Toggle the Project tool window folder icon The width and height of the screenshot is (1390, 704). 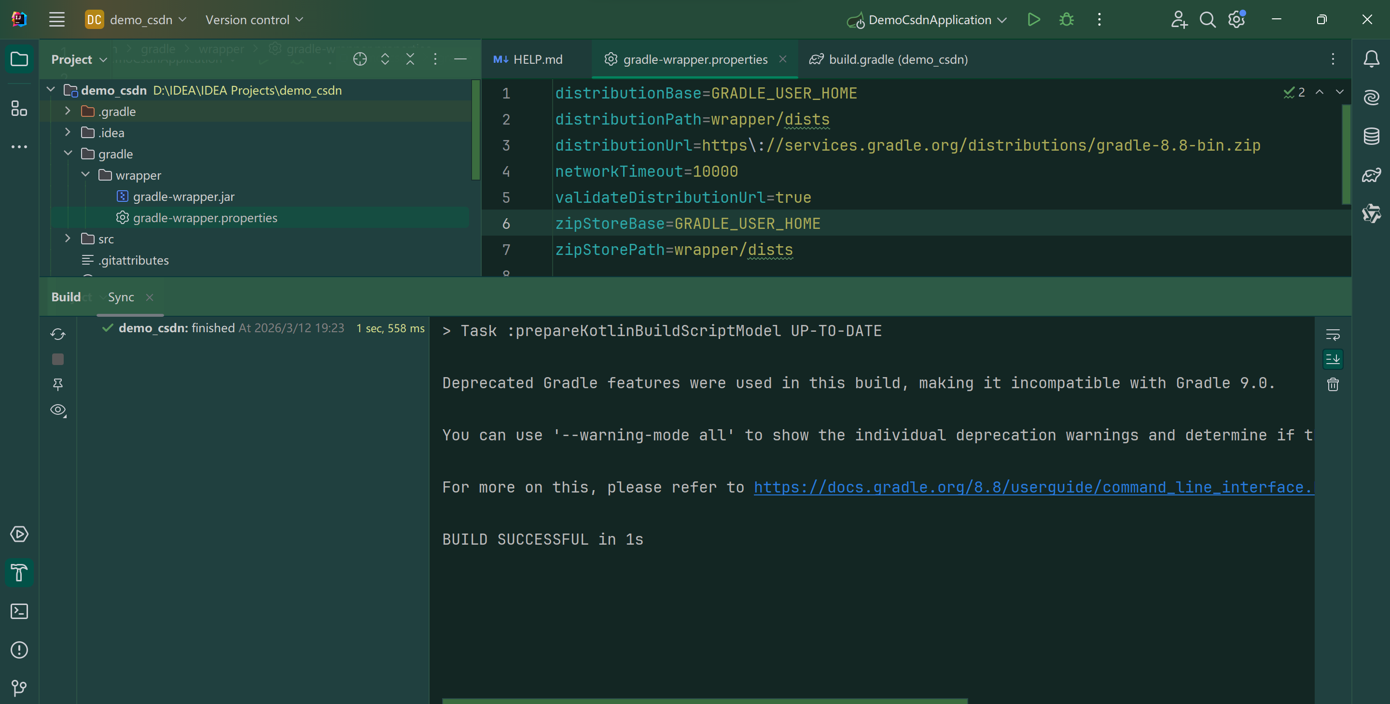(x=19, y=59)
